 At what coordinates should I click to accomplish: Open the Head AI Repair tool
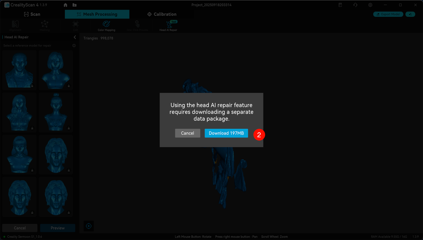click(169, 25)
